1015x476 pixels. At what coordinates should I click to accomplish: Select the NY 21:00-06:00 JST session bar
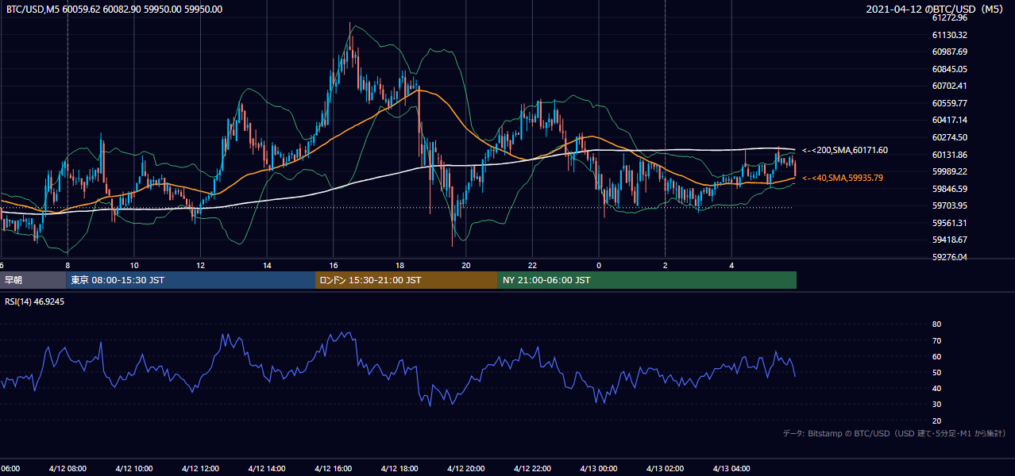tap(647, 280)
